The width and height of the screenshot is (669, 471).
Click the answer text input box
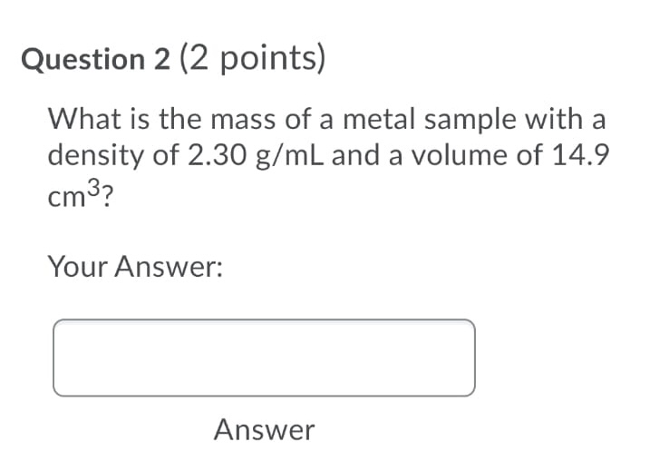tap(263, 358)
